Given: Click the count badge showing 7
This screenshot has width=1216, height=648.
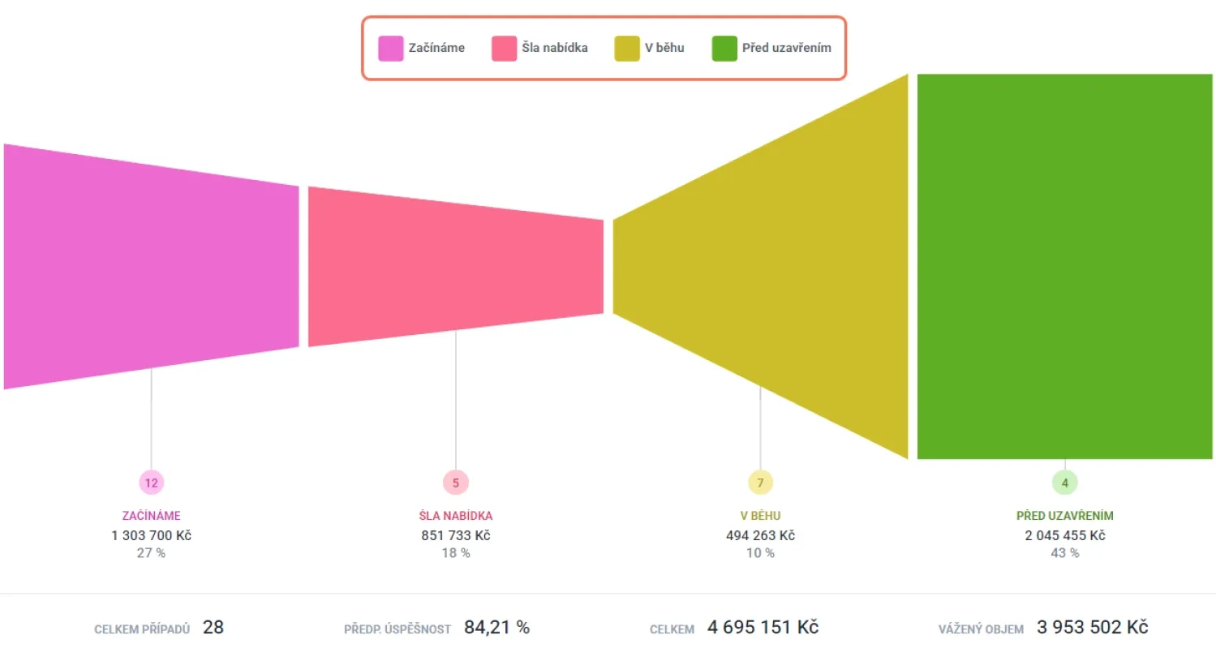Looking at the screenshot, I should pyautogui.click(x=760, y=483).
